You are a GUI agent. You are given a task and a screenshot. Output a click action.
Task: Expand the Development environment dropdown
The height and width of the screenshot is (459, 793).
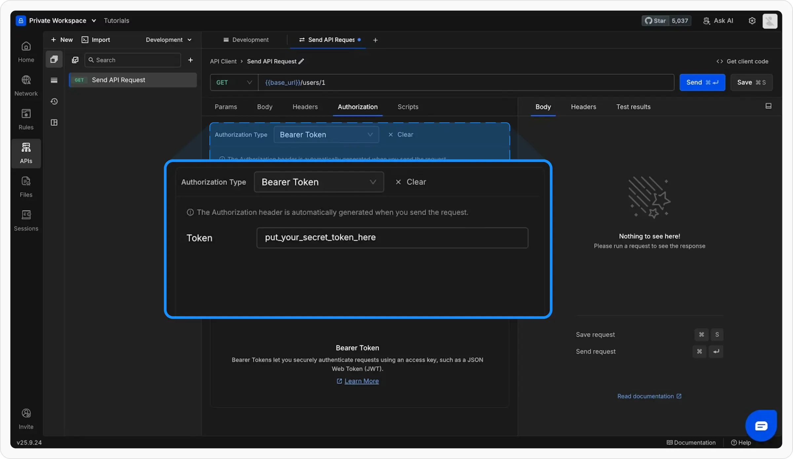point(169,40)
